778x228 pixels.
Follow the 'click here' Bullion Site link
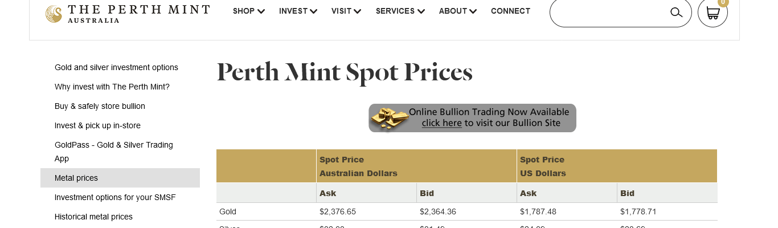point(441,123)
